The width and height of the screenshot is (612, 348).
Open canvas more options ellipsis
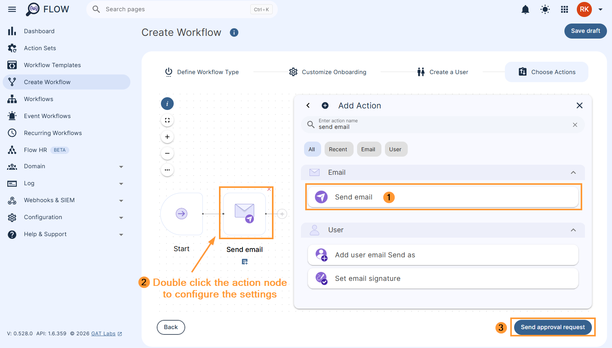tap(167, 170)
